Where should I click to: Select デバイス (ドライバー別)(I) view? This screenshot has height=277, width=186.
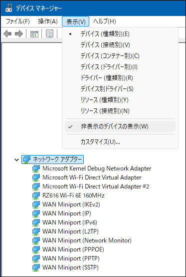pos(120,67)
